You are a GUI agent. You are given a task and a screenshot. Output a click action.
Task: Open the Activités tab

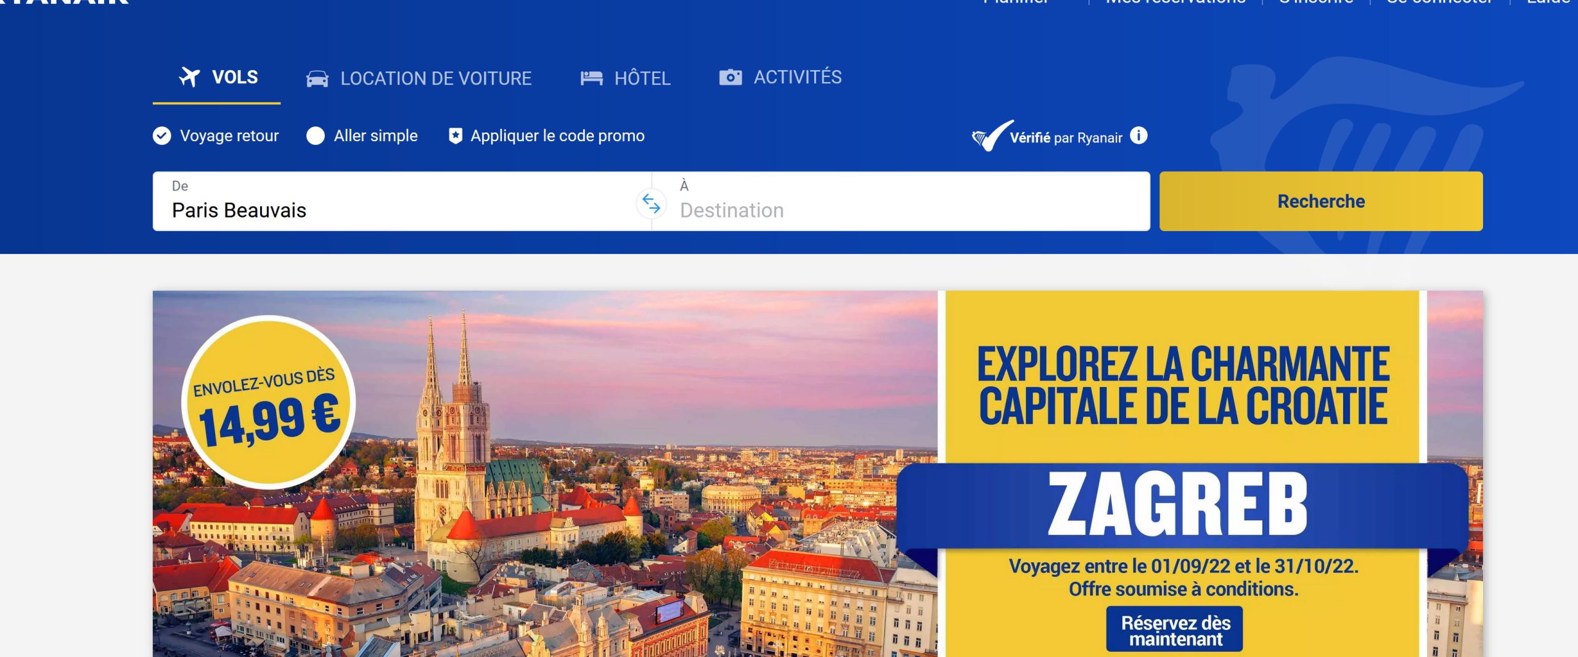tap(780, 77)
